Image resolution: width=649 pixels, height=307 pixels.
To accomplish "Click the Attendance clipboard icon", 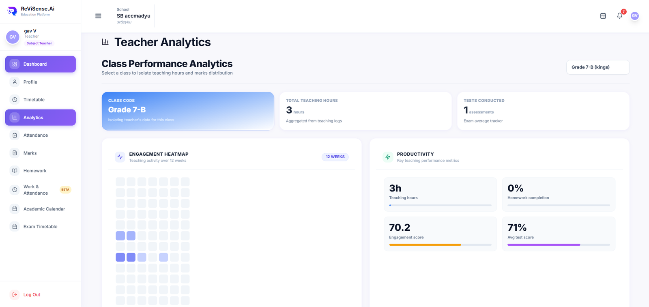I will tap(15, 135).
